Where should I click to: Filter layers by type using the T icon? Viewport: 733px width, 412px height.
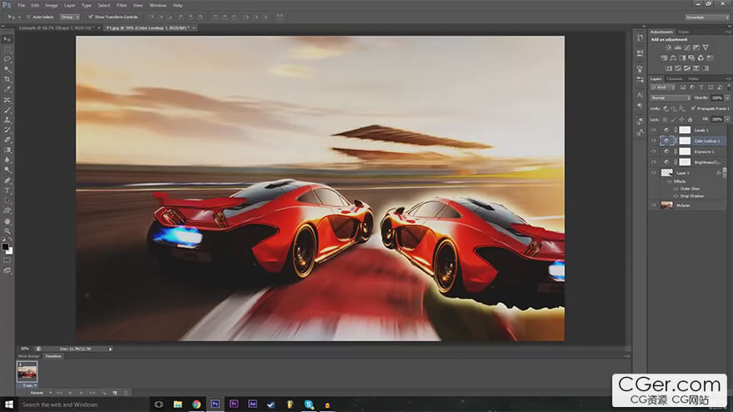701,87
